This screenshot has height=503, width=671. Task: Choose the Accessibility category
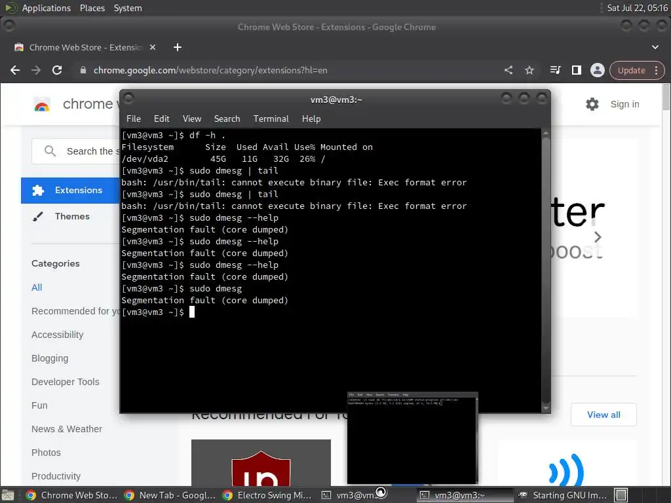(58, 335)
